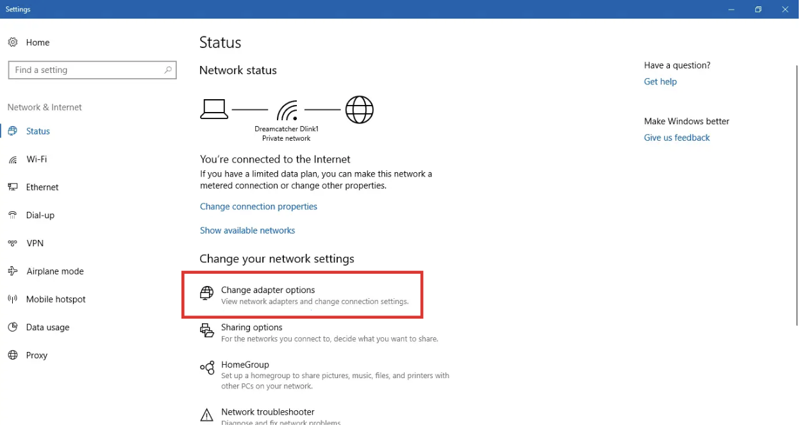Select the Mobile hotspot sidebar icon
The height and width of the screenshot is (430, 809).
pos(13,299)
